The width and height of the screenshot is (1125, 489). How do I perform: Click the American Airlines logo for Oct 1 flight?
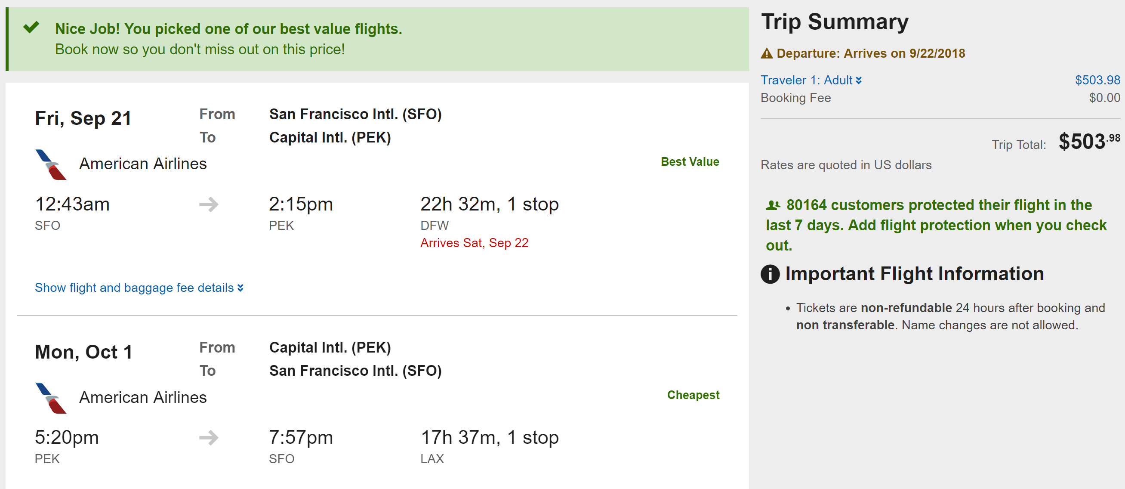(51, 398)
